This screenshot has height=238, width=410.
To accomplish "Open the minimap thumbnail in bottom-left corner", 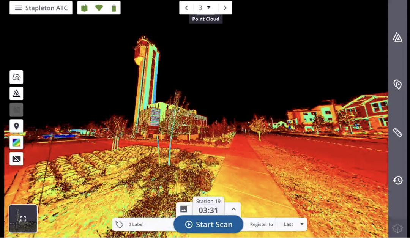I will coord(23,219).
